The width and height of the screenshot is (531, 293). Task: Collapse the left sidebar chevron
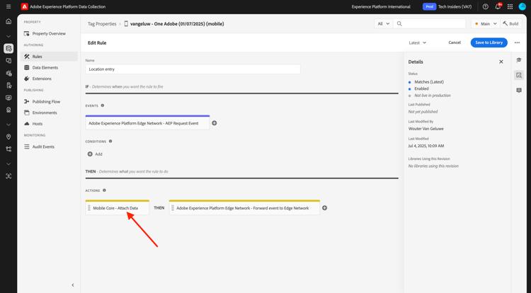point(73,285)
